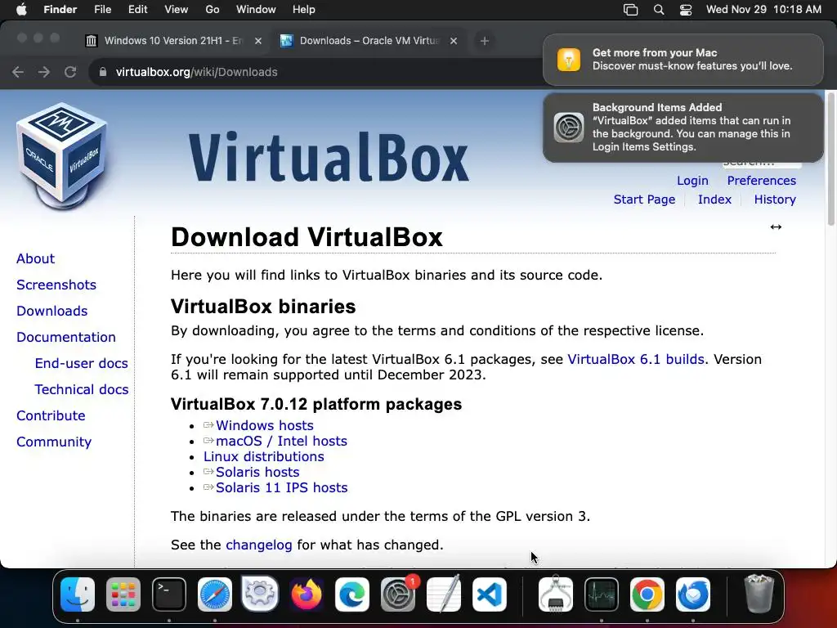Open Downloads in the sidebar
The height and width of the screenshot is (628, 837).
(x=51, y=311)
